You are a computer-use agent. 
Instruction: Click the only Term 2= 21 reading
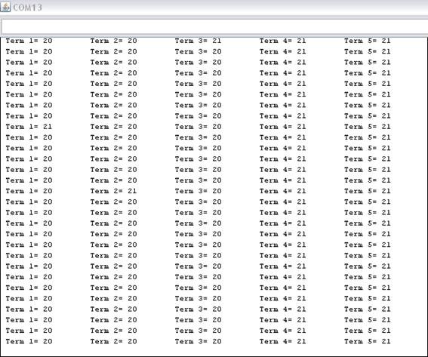(x=113, y=191)
